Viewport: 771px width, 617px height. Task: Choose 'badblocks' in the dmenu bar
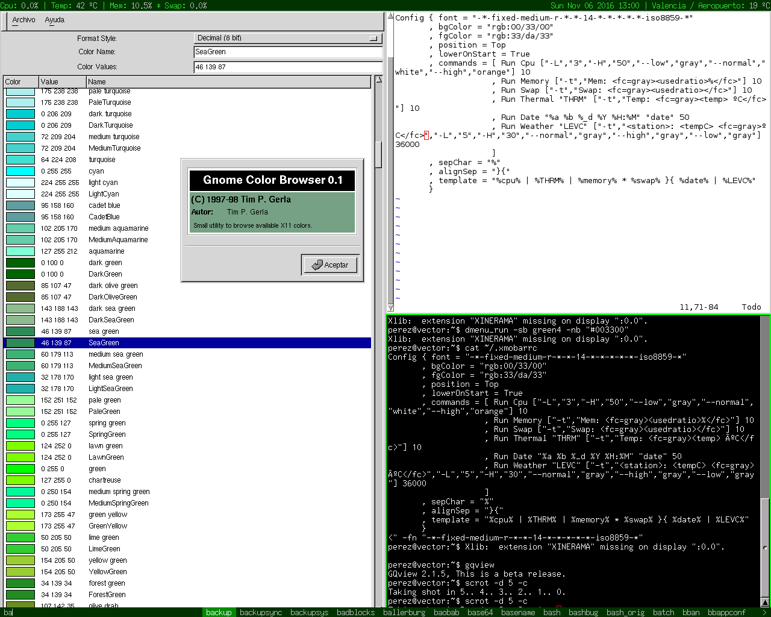click(x=355, y=612)
